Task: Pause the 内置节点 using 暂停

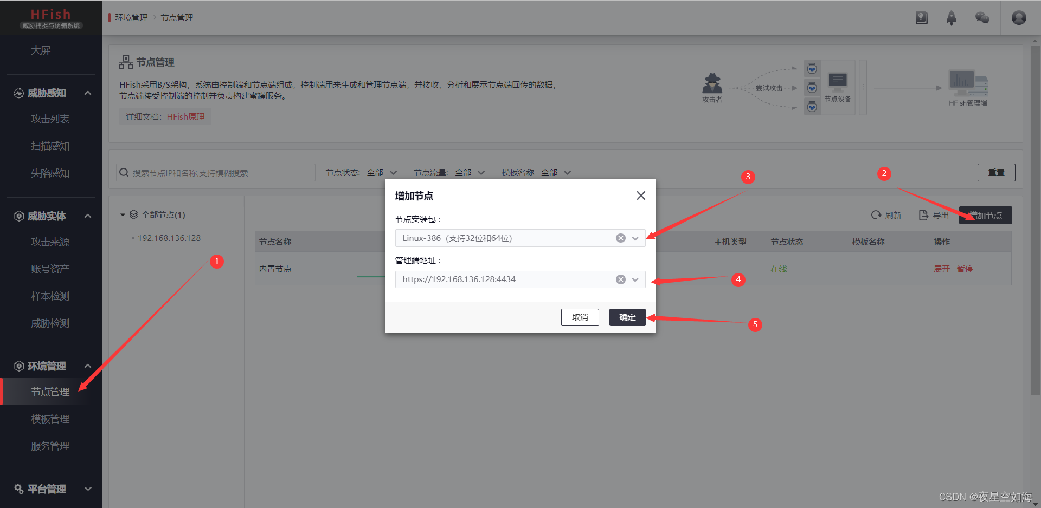Action: coord(965,269)
